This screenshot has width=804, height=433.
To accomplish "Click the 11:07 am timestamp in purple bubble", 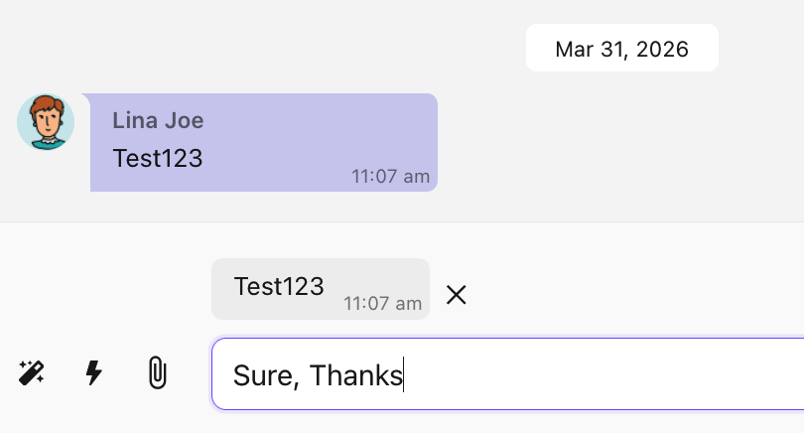I will (390, 177).
